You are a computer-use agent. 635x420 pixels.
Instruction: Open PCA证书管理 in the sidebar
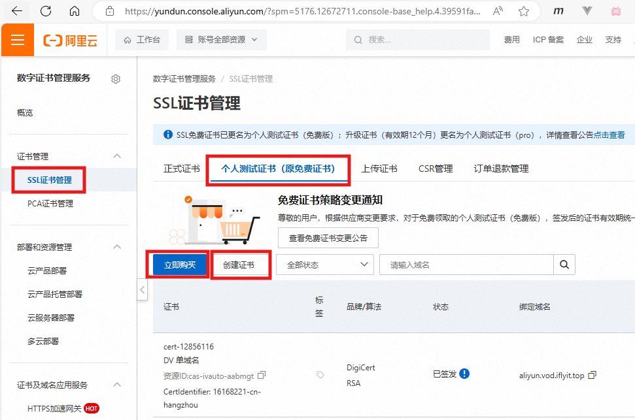pyautogui.click(x=50, y=204)
